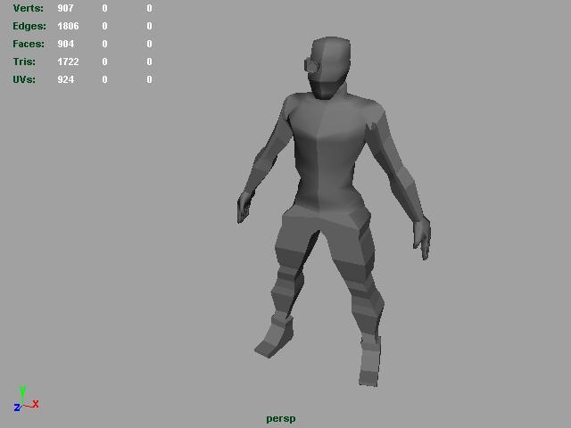The width and height of the screenshot is (571, 428).
Task: Click the Faces label in the heads-up display
Action: (29, 44)
